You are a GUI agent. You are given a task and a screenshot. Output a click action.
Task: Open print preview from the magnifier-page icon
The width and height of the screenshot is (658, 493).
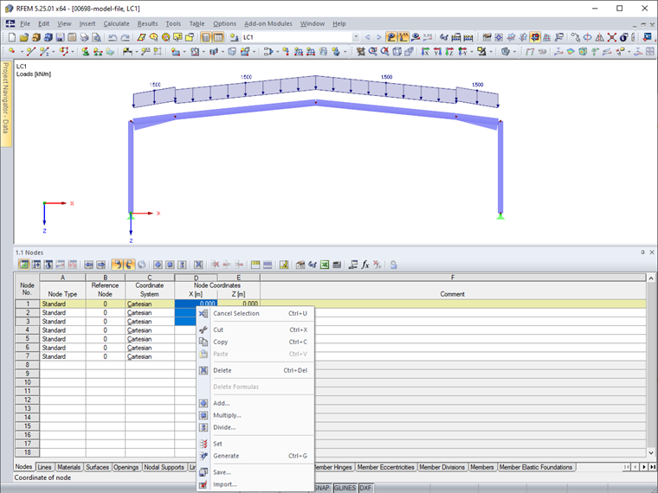click(x=96, y=37)
